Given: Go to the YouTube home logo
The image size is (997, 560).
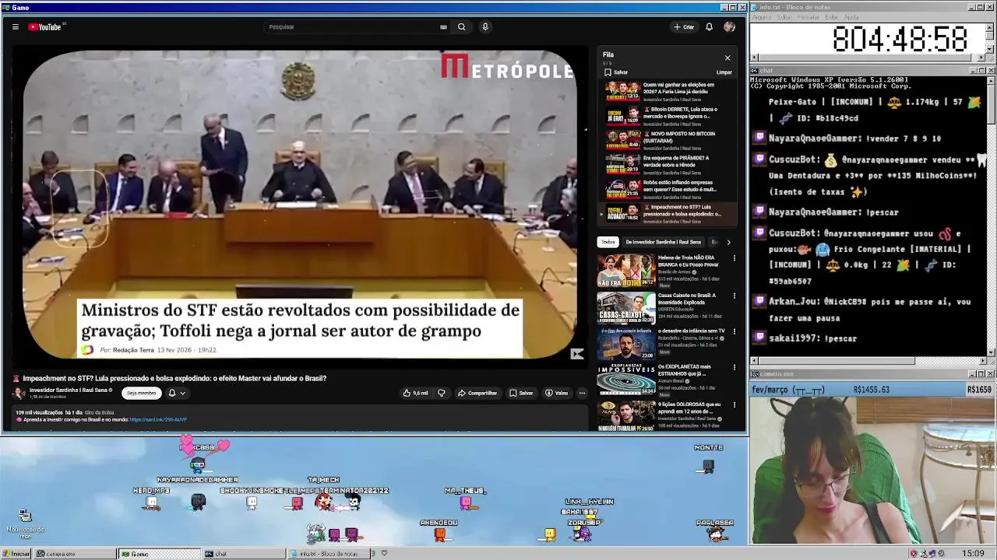Looking at the screenshot, I should point(45,26).
